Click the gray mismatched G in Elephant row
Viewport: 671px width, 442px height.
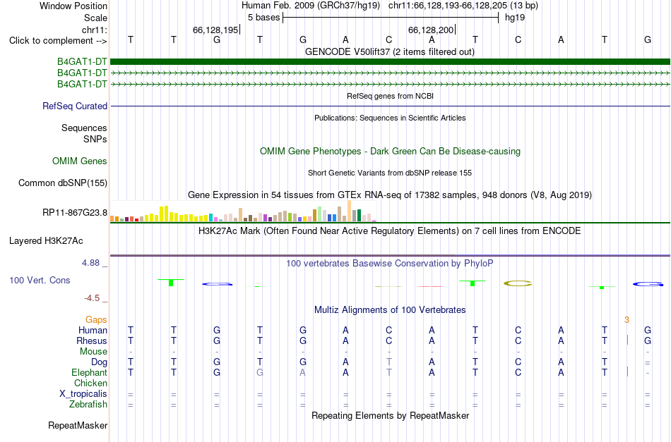pos(260,372)
